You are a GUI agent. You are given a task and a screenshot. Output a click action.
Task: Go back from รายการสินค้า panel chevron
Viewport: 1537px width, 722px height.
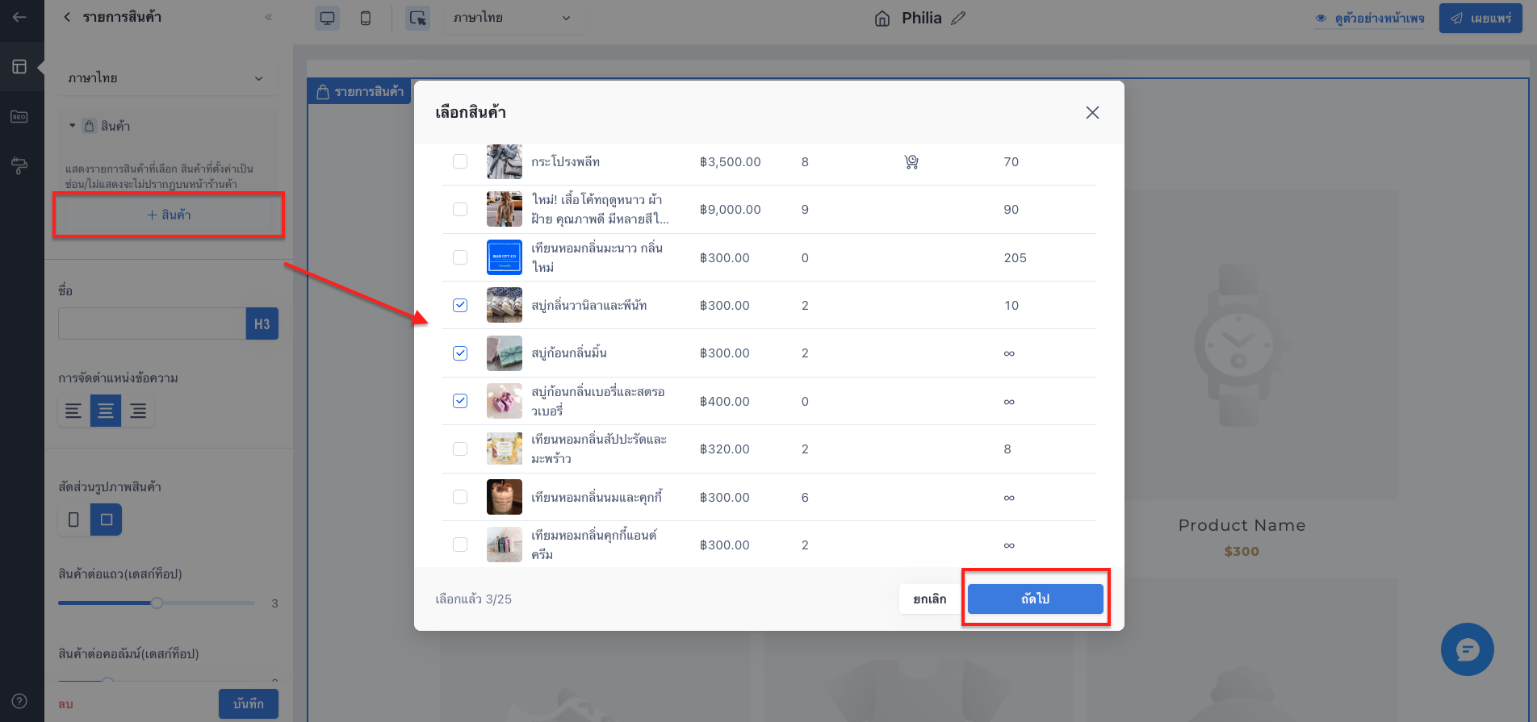pyautogui.click(x=67, y=17)
